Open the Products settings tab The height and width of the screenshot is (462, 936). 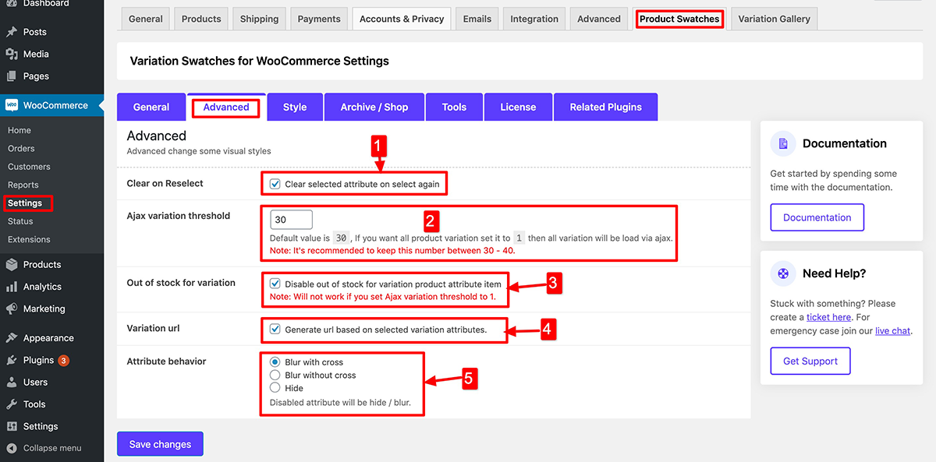(201, 19)
